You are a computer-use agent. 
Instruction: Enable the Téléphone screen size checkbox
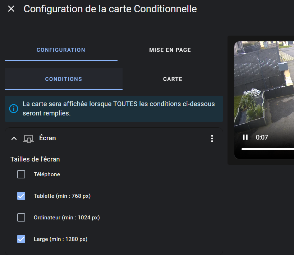coord(21,174)
